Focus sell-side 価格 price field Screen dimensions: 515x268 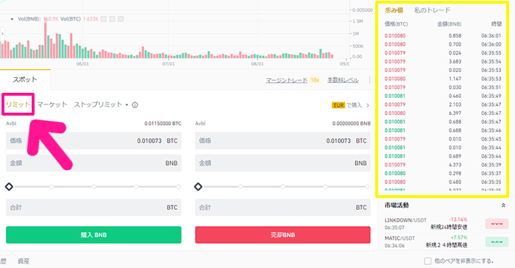point(283,141)
